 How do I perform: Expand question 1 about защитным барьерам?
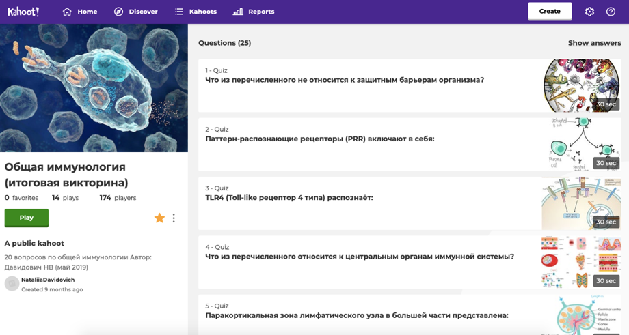pyautogui.click(x=345, y=80)
